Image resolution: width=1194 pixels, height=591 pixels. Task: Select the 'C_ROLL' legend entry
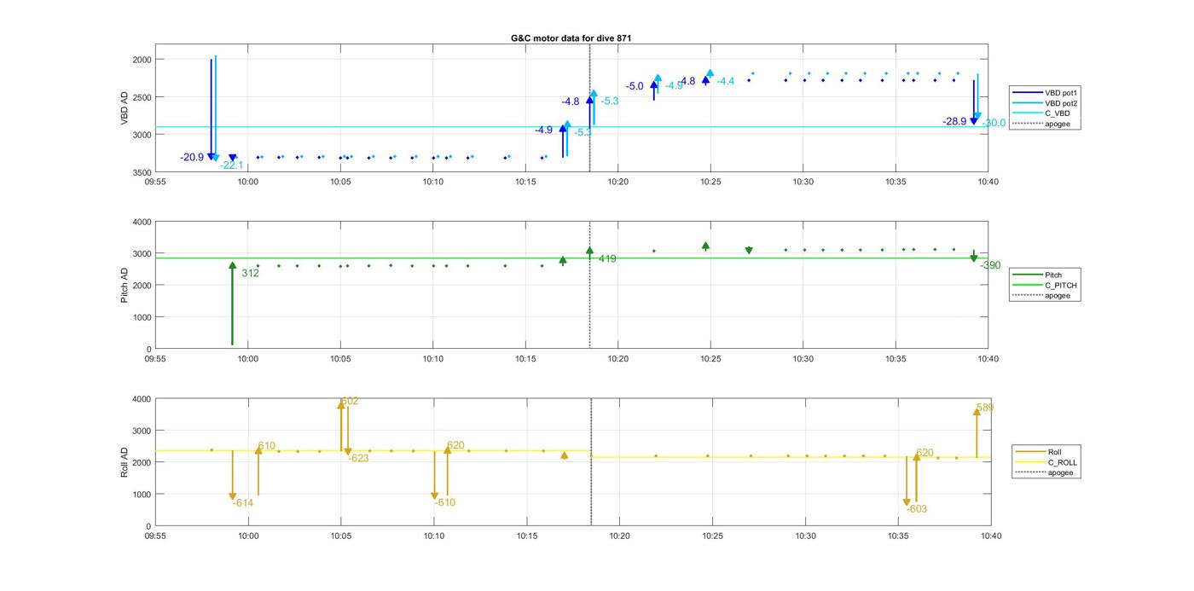pos(1062,462)
